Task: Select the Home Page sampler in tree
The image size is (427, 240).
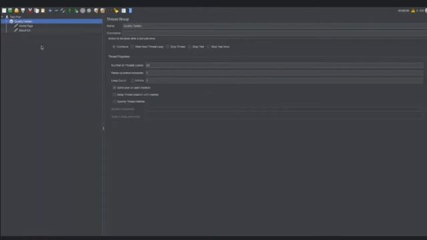Action: coord(25,26)
